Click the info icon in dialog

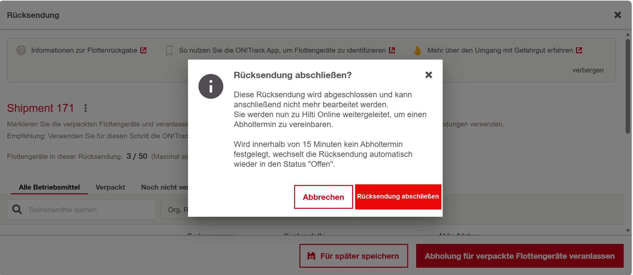click(x=211, y=86)
